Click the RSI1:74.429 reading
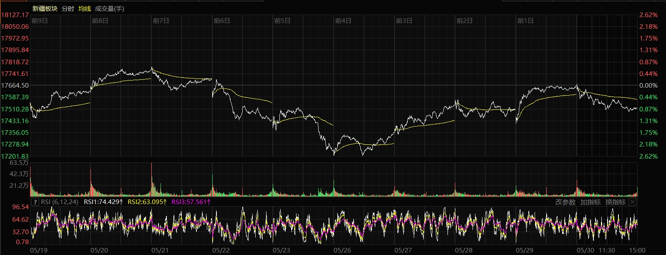This screenshot has height=255, width=666. click(103, 202)
